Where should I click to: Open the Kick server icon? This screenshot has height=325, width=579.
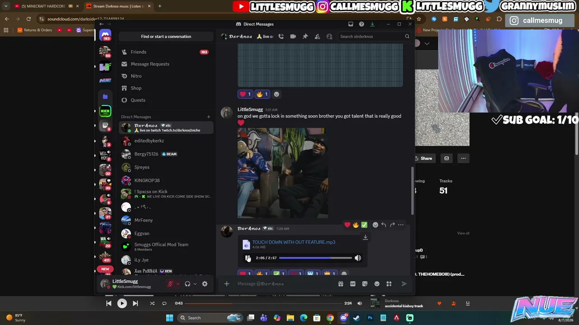point(105,111)
